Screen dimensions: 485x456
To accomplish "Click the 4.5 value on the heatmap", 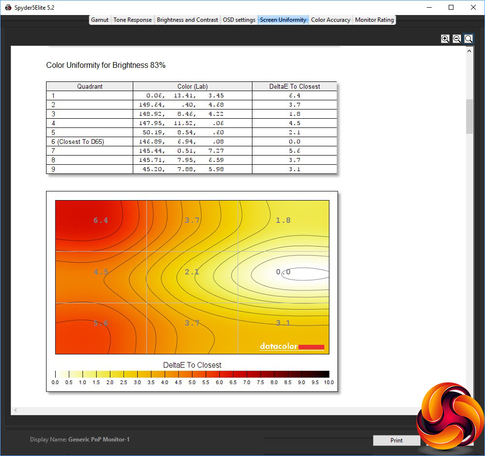I will coord(101,272).
